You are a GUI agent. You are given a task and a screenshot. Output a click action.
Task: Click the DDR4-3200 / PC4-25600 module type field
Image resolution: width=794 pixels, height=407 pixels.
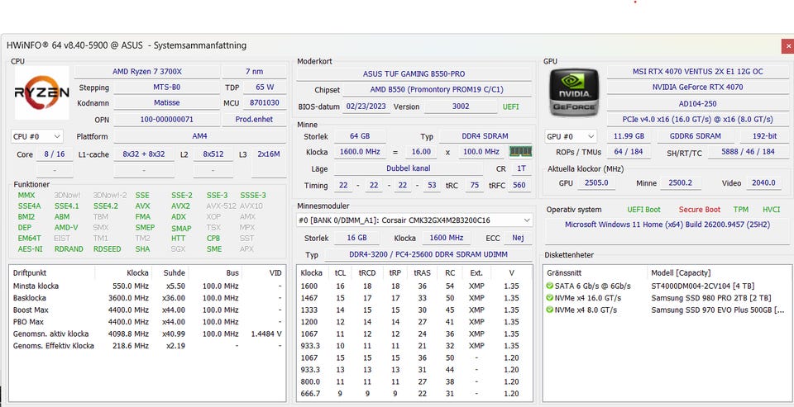point(428,254)
